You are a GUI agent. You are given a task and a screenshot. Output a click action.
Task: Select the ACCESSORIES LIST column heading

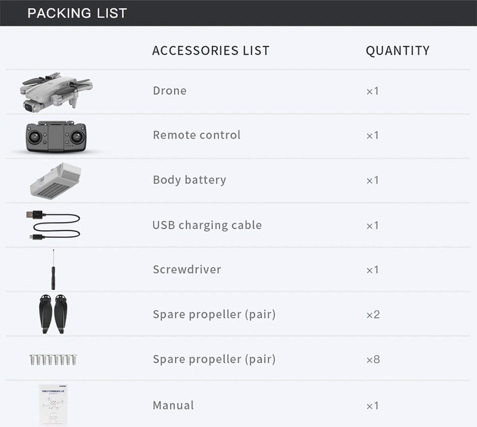click(x=211, y=51)
